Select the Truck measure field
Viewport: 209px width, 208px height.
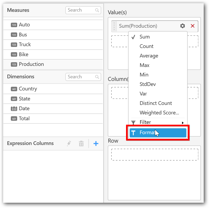pos(25,45)
